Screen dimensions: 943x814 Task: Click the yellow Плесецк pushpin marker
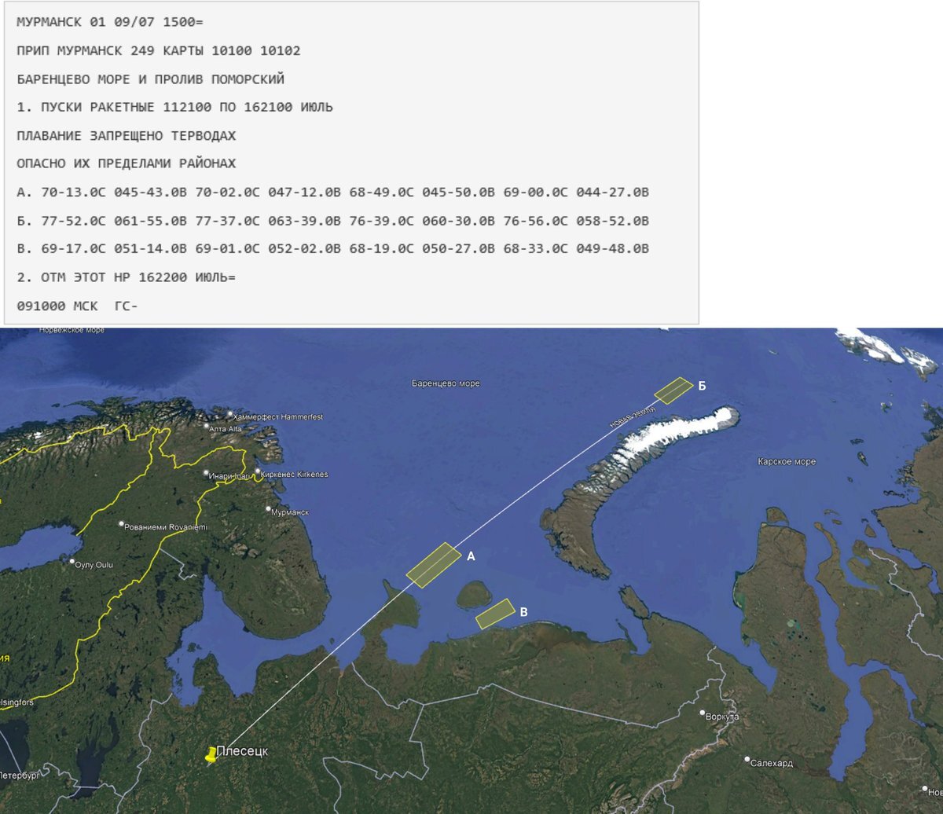211,756
